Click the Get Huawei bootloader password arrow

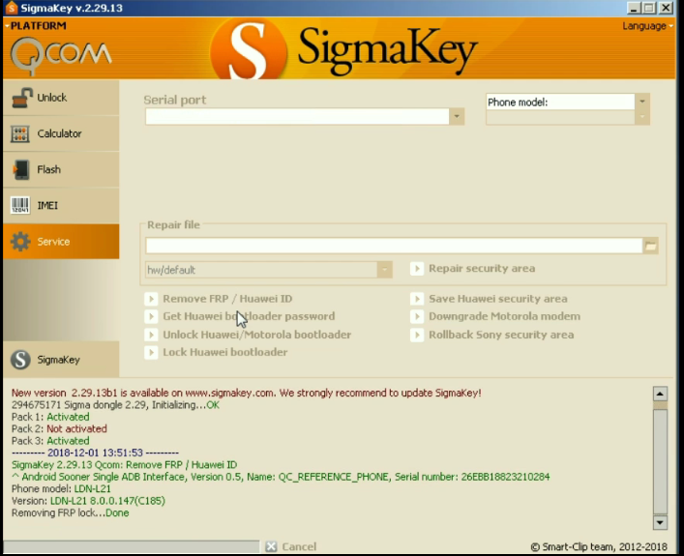pyautogui.click(x=151, y=316)
